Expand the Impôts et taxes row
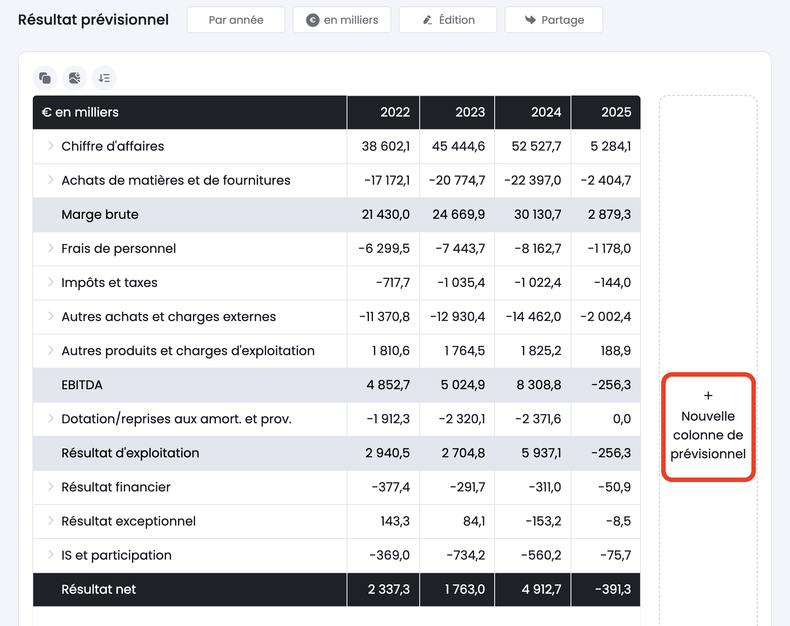The width and height of the screenshot is (790, 626). coord(51,282)
